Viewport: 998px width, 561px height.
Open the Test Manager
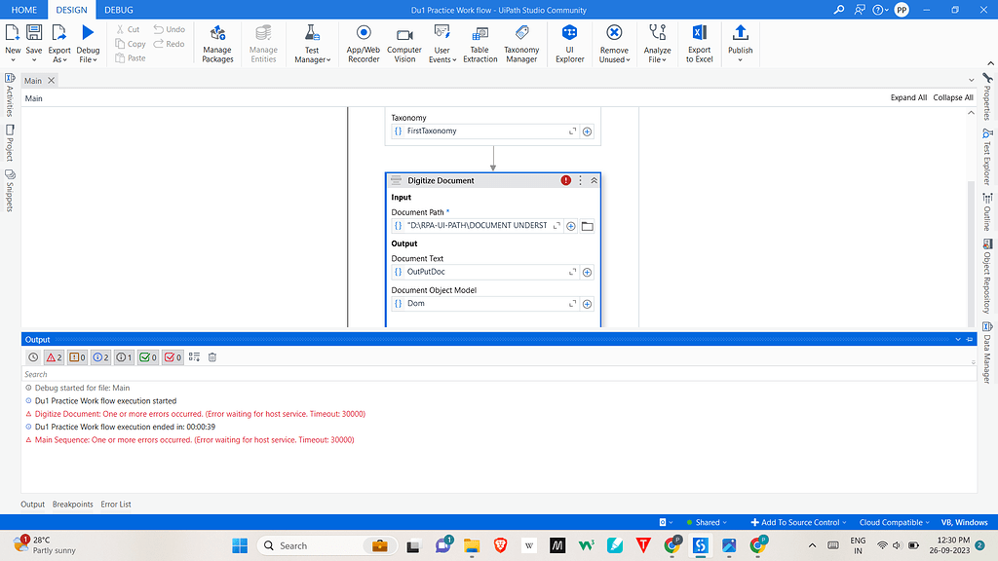(312, 44)
